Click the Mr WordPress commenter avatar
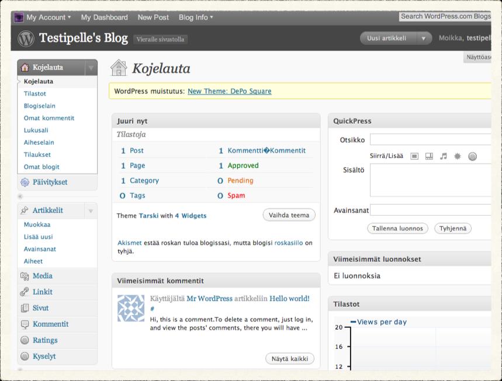 pos(131,308)
